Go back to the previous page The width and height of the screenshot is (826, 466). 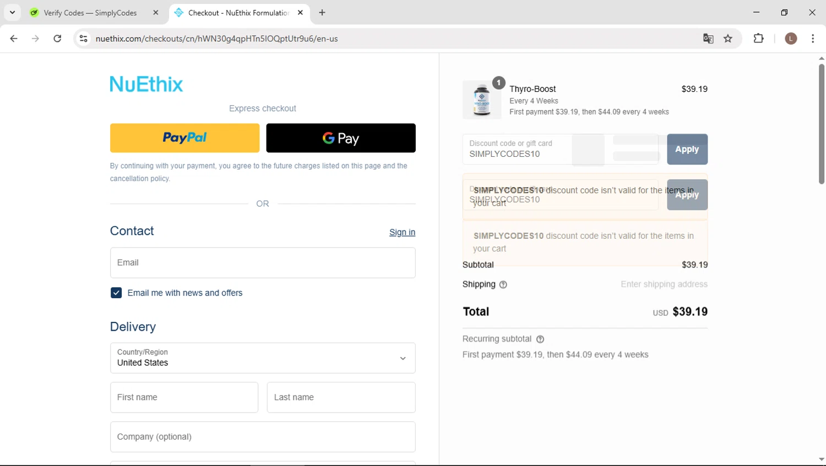tap(14, 39)
